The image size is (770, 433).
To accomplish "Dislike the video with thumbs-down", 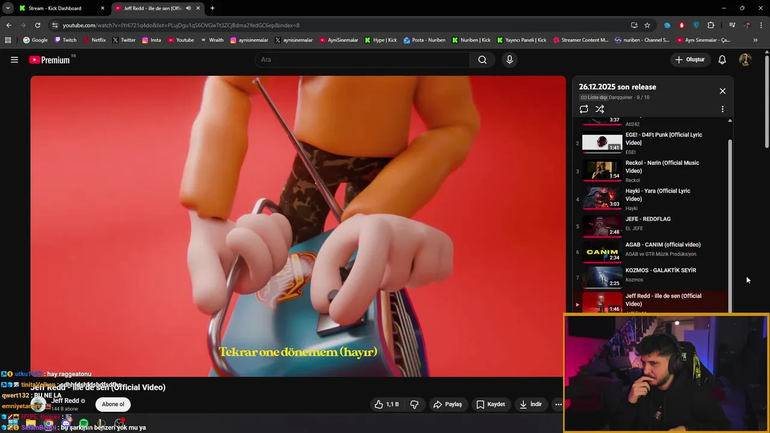I will pyautogui.click(x=414, y=404).
